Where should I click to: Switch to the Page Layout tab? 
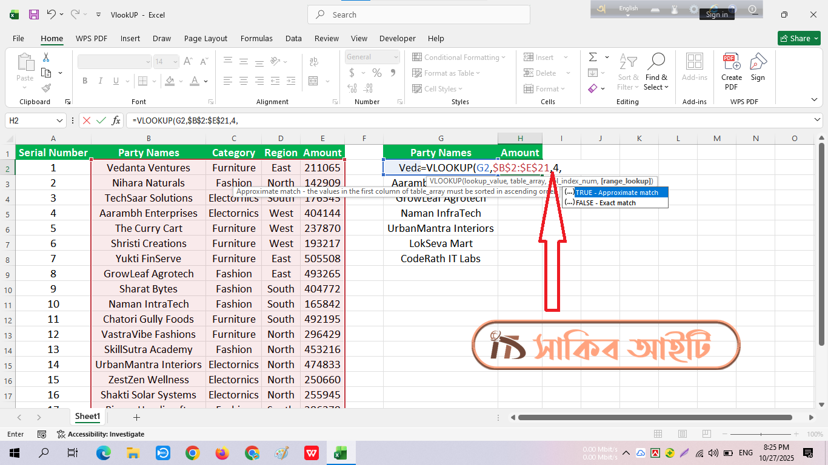click(x=205, y=38)
